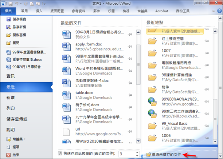Open sidebar document 99年9月1日導師會
Viewport: 223px width, 159px height.
(x=25, y=67)
